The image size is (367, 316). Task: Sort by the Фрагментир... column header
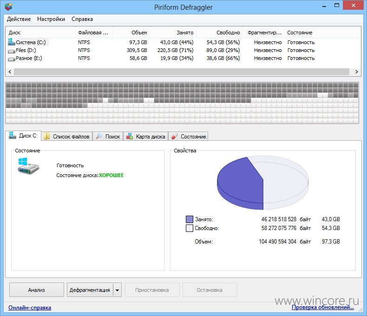263,33
